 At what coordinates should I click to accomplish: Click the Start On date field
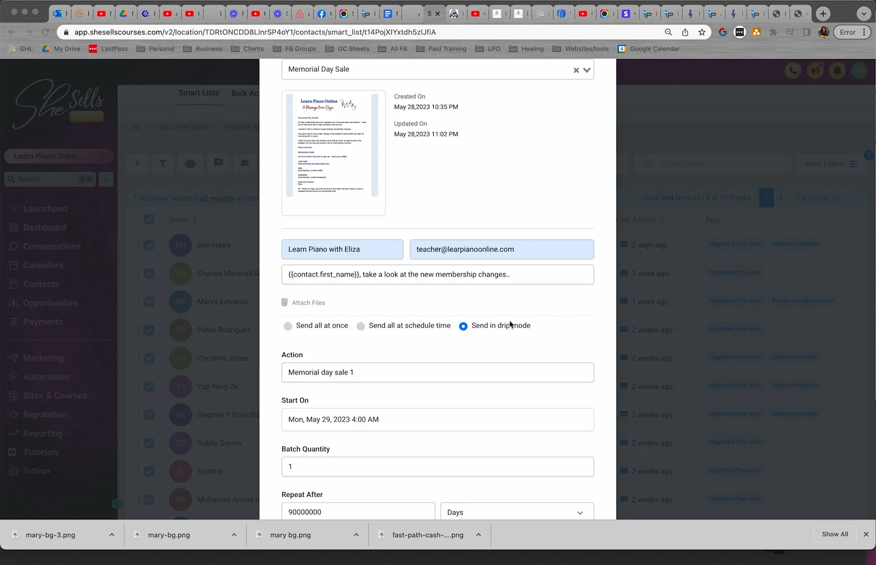click(x=437, y=419)
